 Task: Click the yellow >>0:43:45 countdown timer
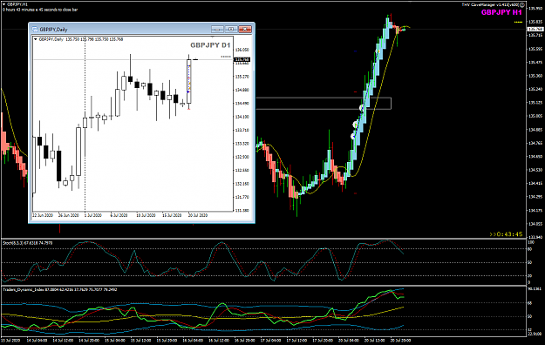pyautogui.click(x=506, y=234)
